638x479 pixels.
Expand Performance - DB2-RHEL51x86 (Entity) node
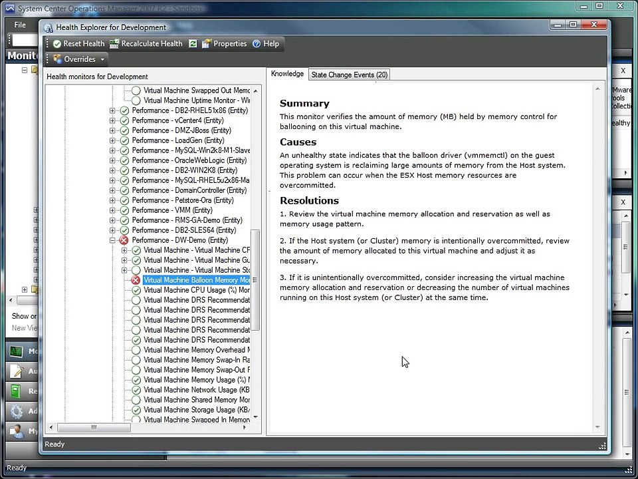click(112, 110)
